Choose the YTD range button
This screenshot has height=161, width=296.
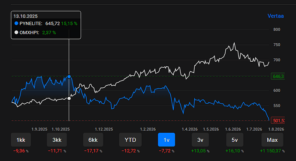pos(130,140)
